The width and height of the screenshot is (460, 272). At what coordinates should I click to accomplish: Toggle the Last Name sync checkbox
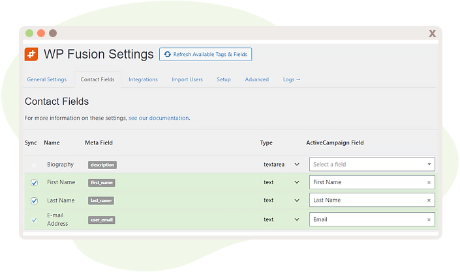tap(35, 200)
